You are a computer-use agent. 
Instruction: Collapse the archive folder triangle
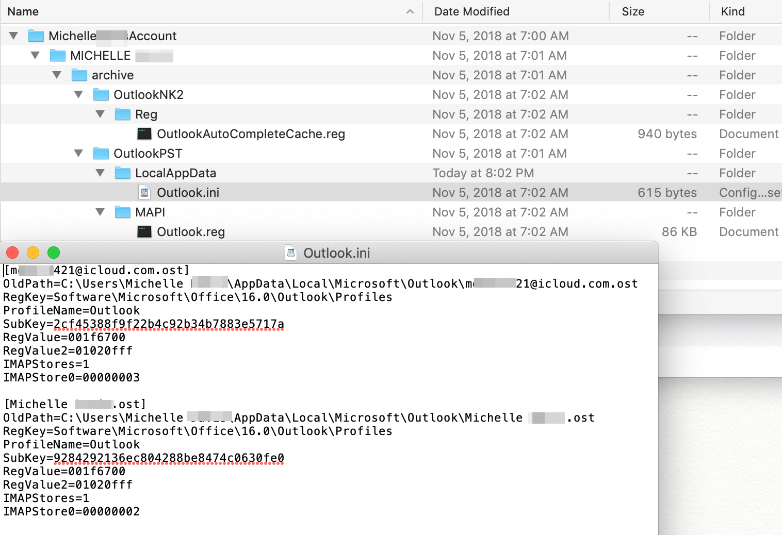57,75
